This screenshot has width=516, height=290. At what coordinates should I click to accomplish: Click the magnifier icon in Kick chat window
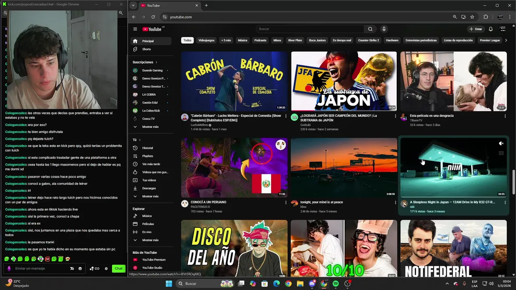pos(121,13)
